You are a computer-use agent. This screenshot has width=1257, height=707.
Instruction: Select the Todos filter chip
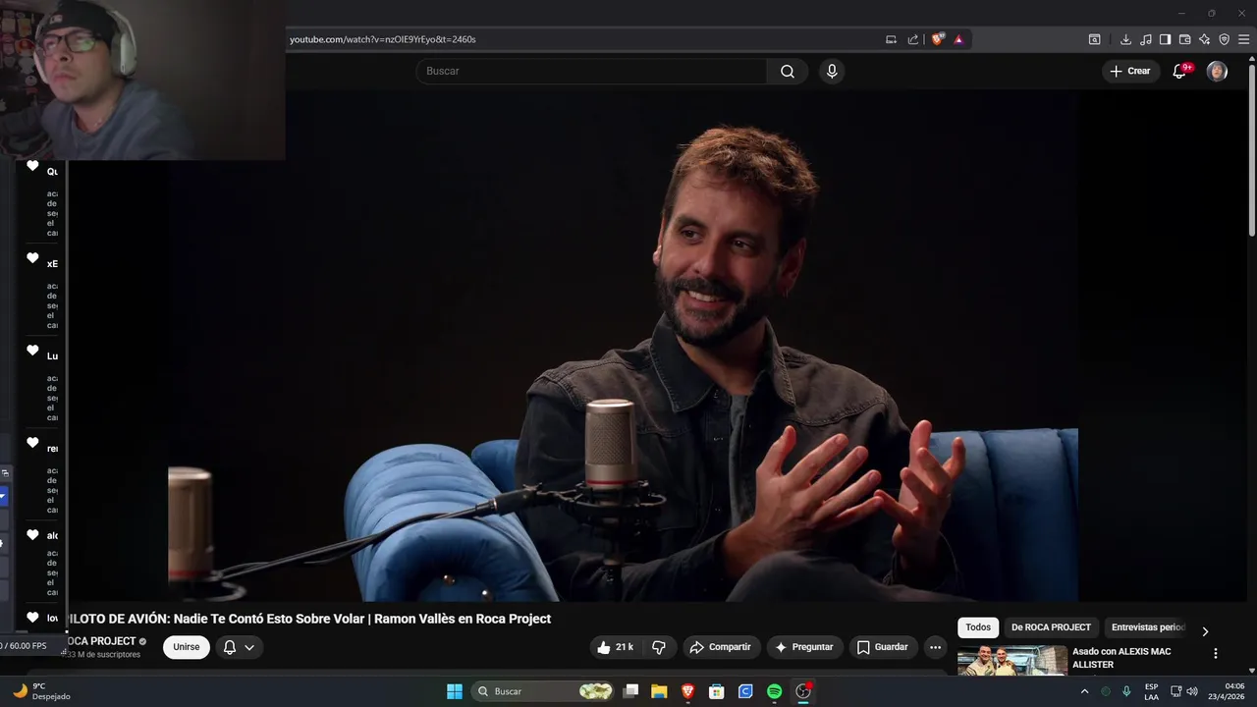click(x=978, y=627)
